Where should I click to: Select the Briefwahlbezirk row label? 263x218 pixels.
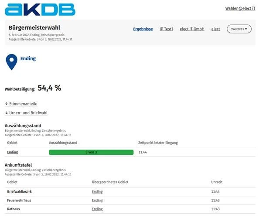click(x=19, y=191)
